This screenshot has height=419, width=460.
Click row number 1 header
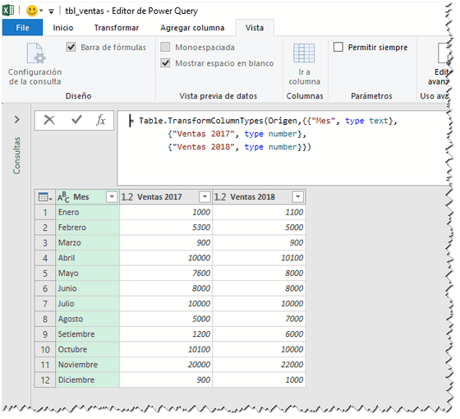[x=45, y=212]
